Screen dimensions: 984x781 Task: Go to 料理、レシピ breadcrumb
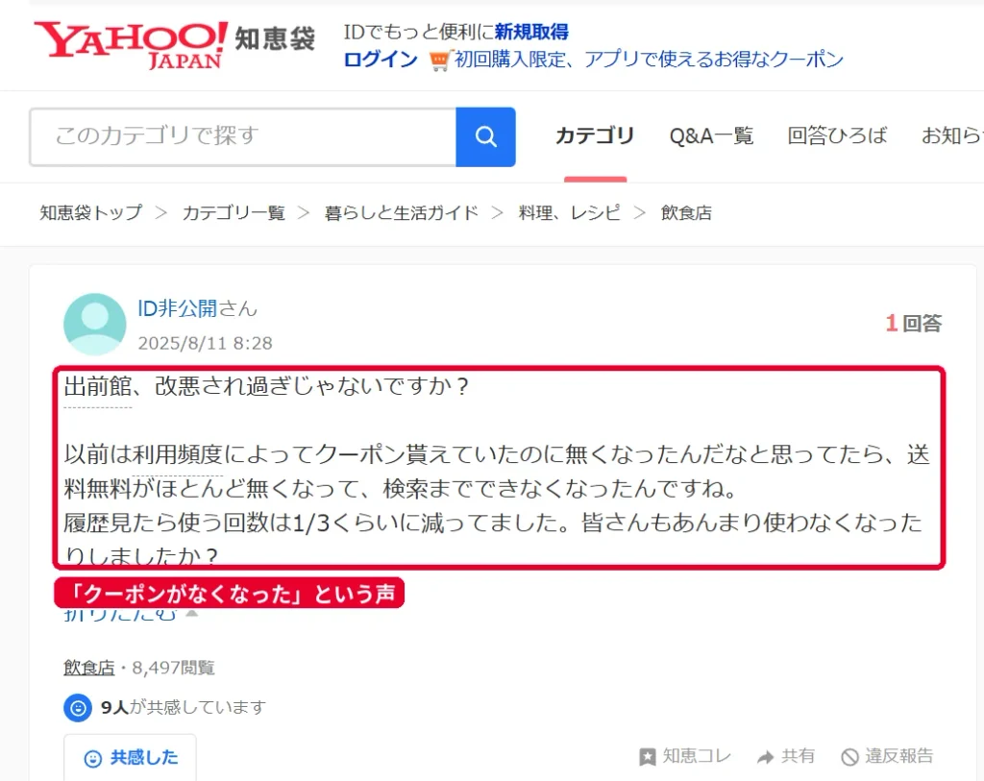[x=569, y=212]
